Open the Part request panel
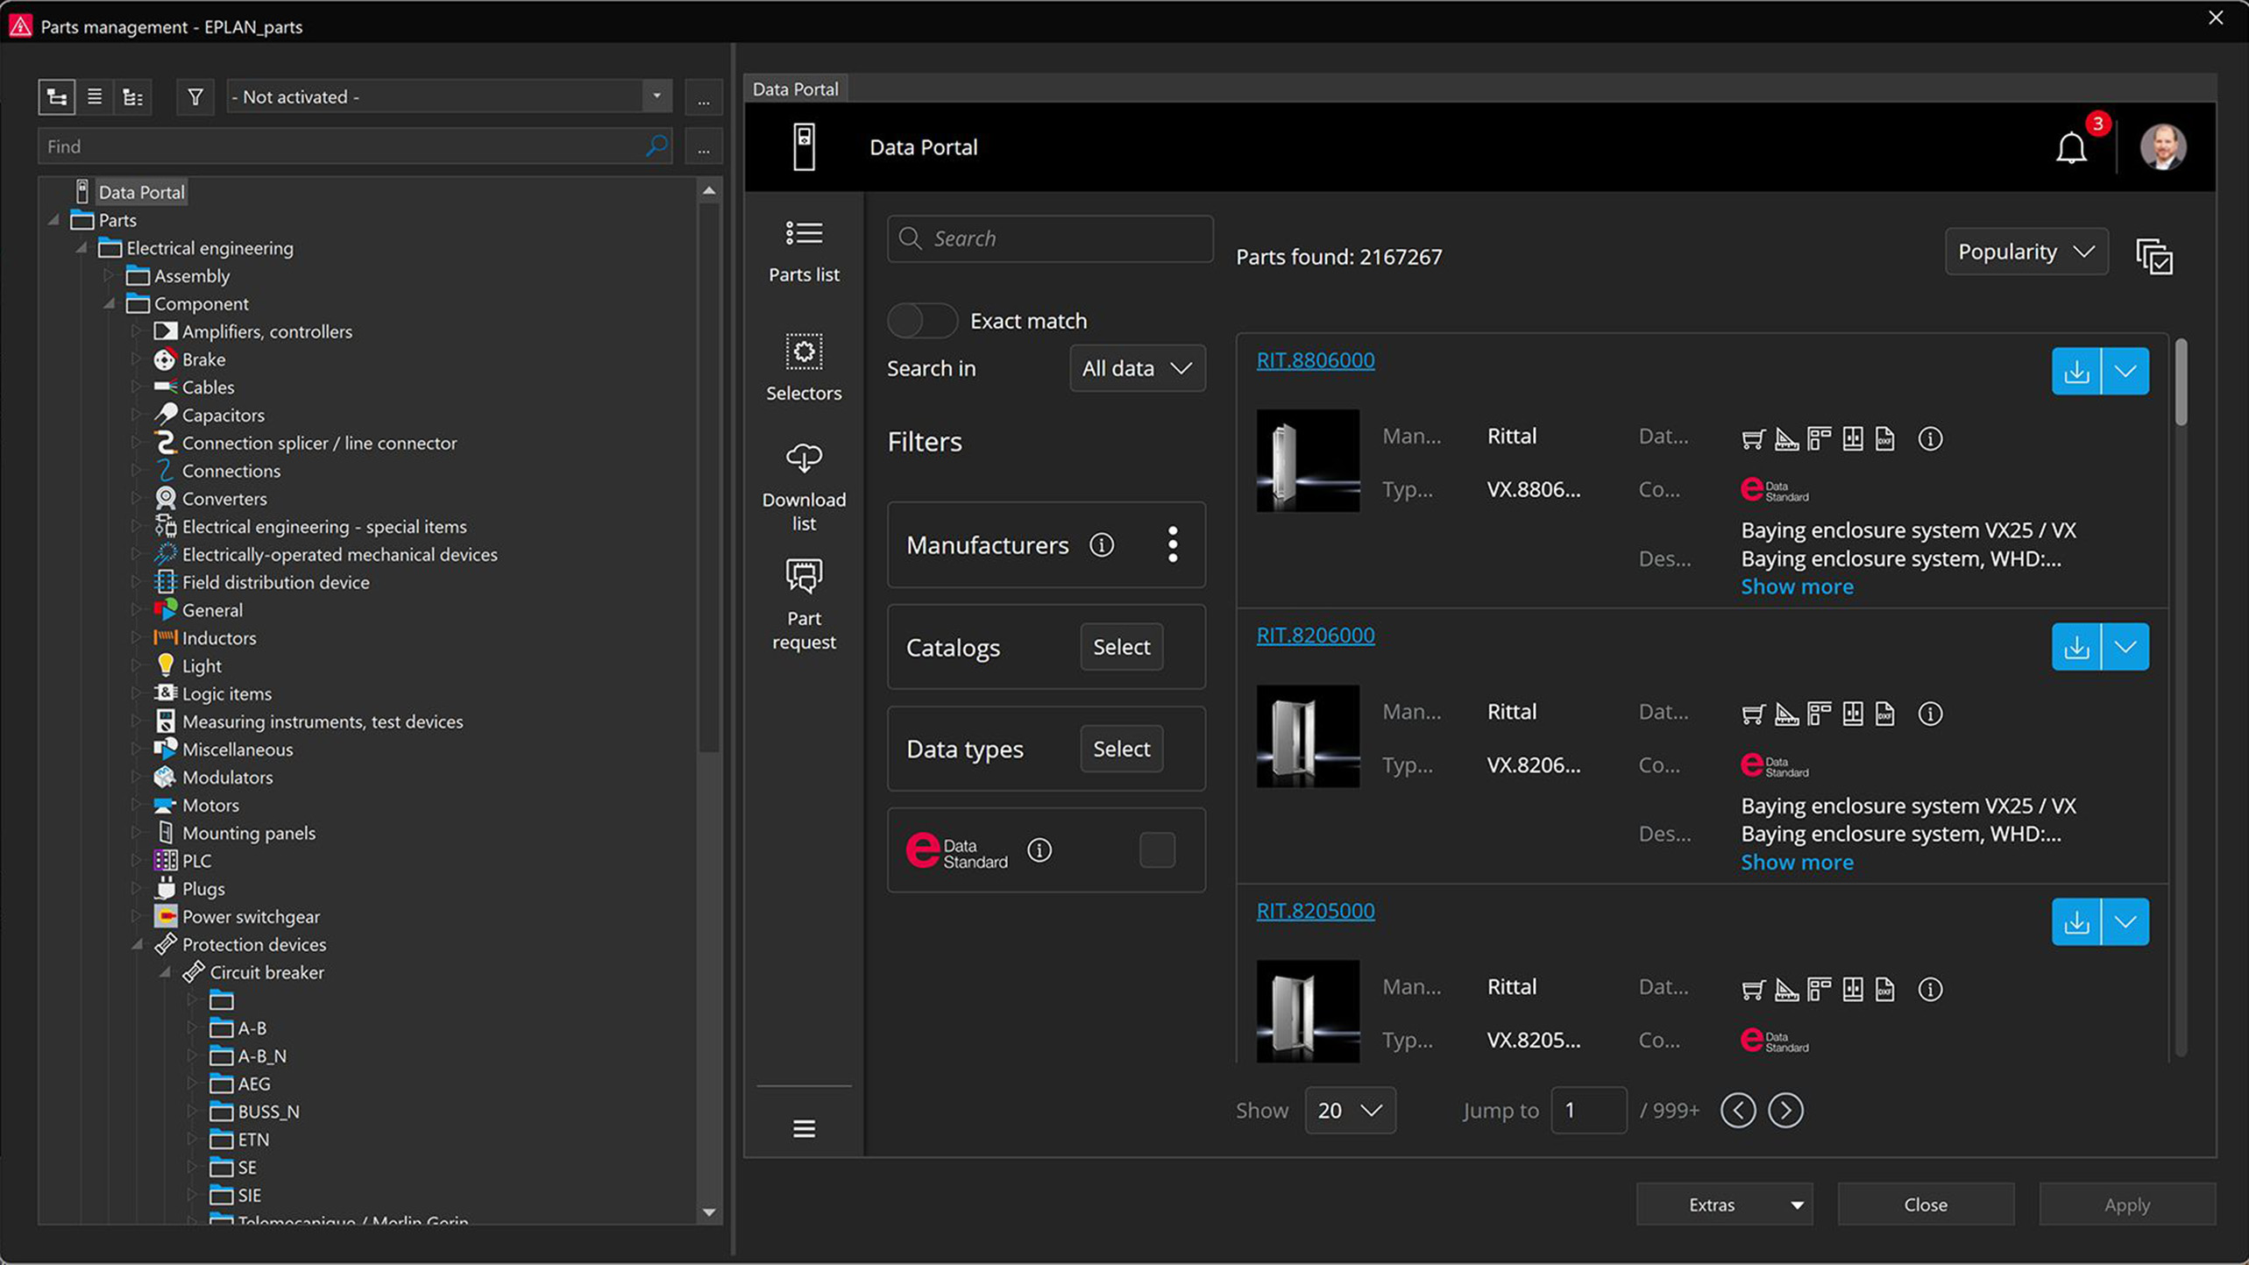 [803, 605]
